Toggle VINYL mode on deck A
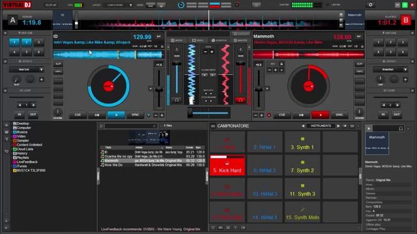The image size is (417, 234). tap(58, 71)
